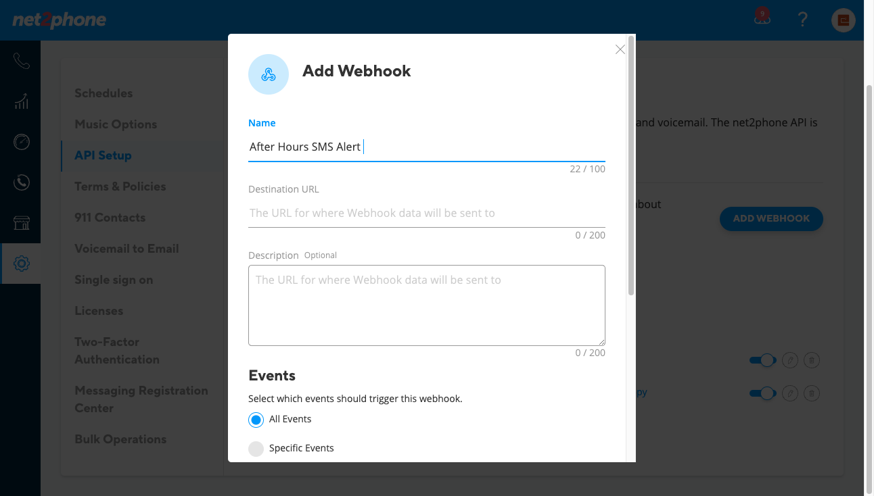Open the Calls phone icon in sidebar
Image resolution: width=874 pixels, height=496 pixels.
point(21,61)
